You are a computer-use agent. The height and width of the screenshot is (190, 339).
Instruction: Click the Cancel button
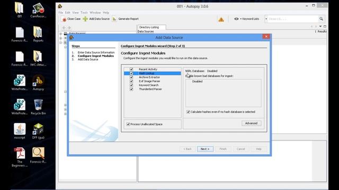coord(240,149)
